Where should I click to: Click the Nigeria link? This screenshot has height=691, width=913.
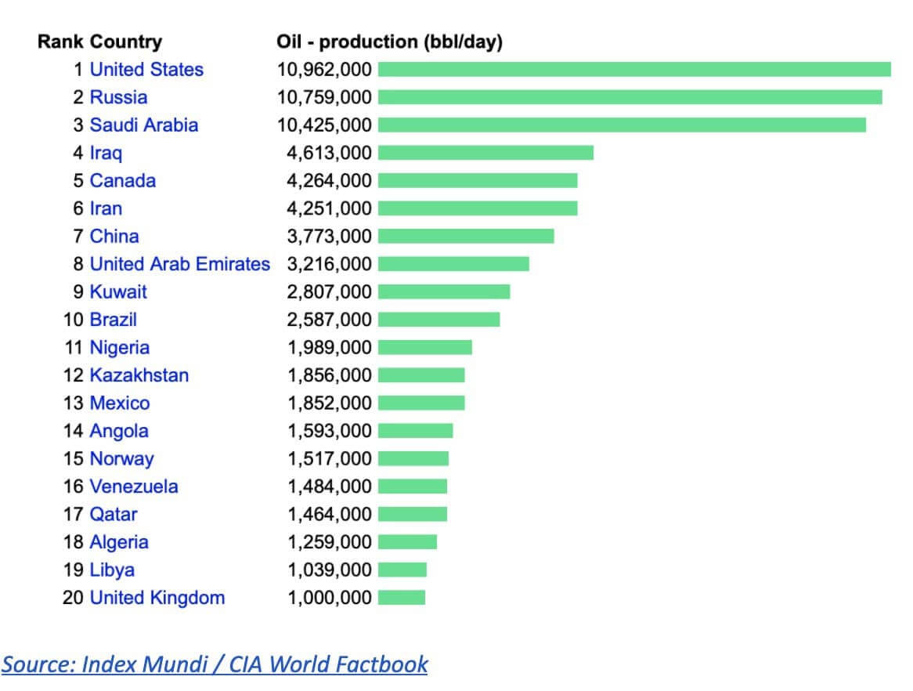coord(120,348)
